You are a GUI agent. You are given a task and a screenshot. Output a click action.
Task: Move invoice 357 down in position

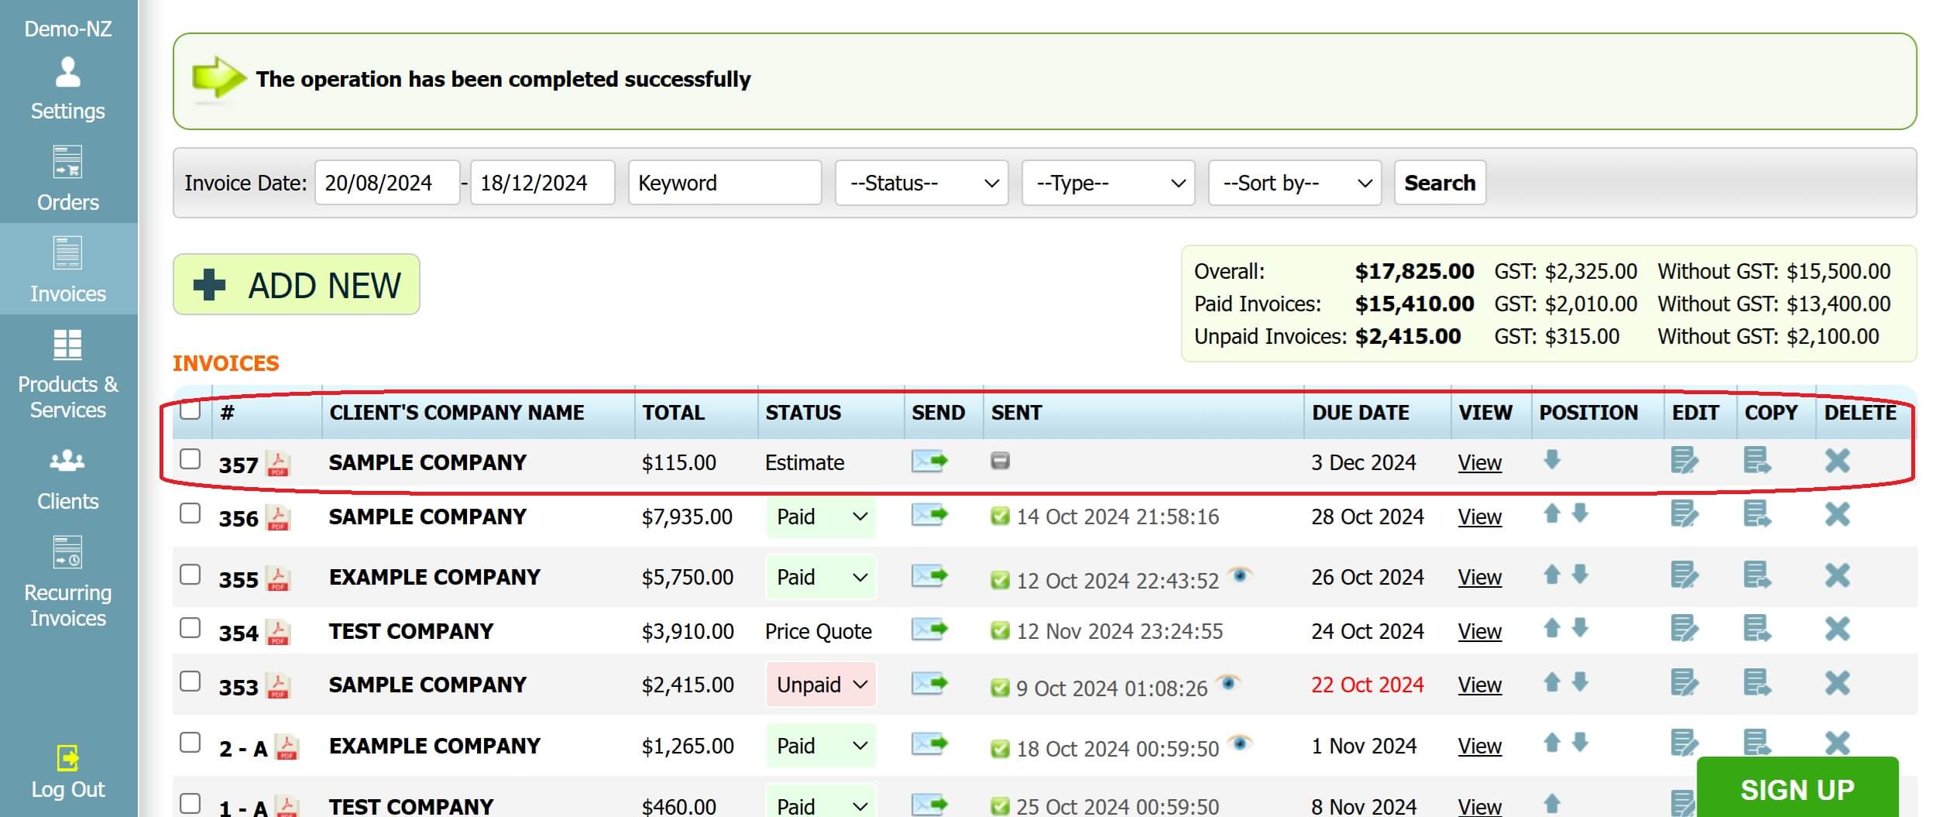pos(1551,460)
